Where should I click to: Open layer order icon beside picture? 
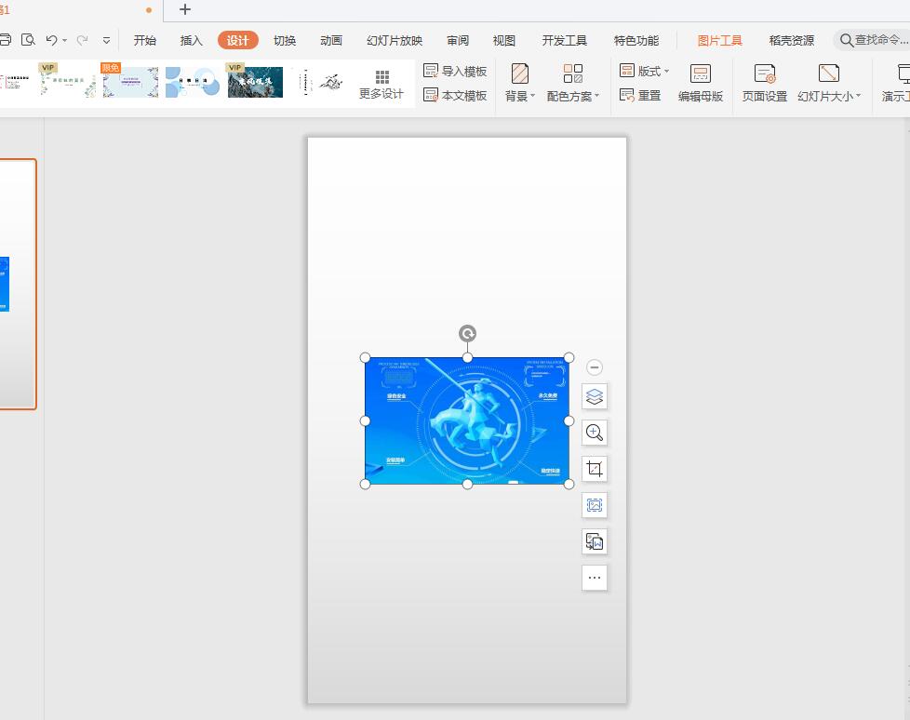click(x=595, y=396)
